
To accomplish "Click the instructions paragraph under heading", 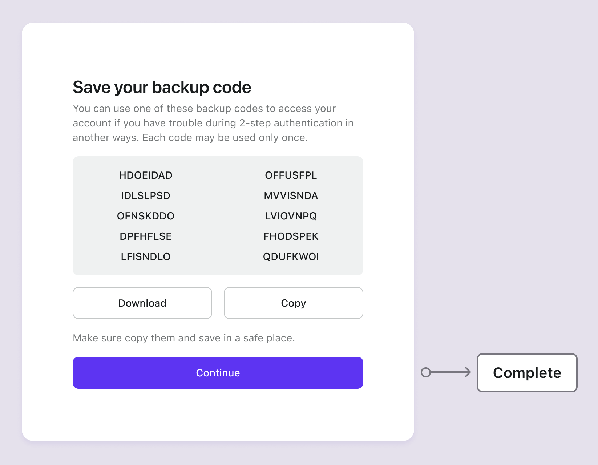I will (x=213, y=123).
